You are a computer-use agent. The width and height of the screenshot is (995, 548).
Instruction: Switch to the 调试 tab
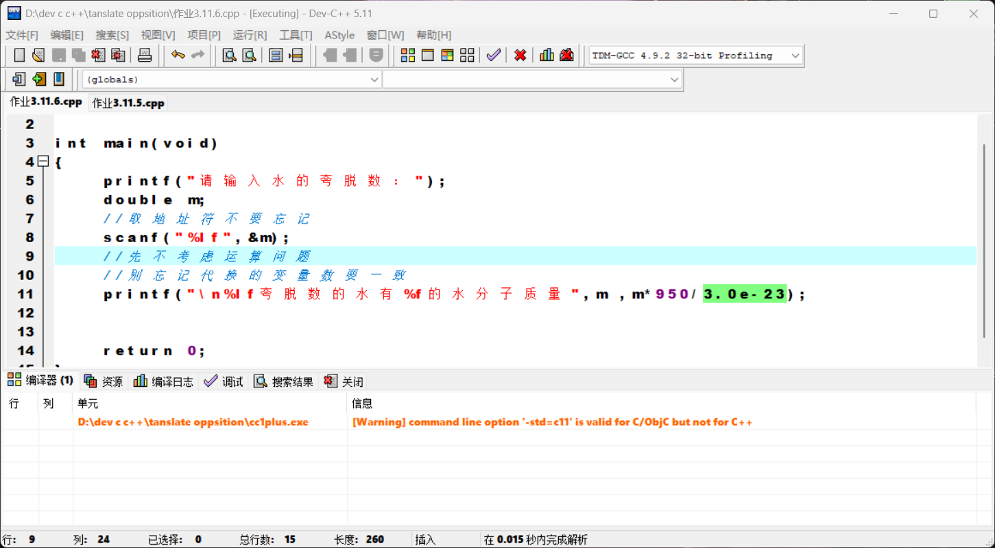224,381
